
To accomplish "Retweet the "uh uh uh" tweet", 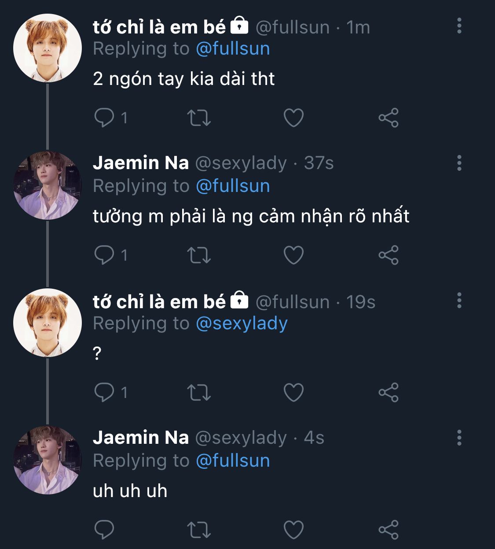I will (x=199, y=530).
